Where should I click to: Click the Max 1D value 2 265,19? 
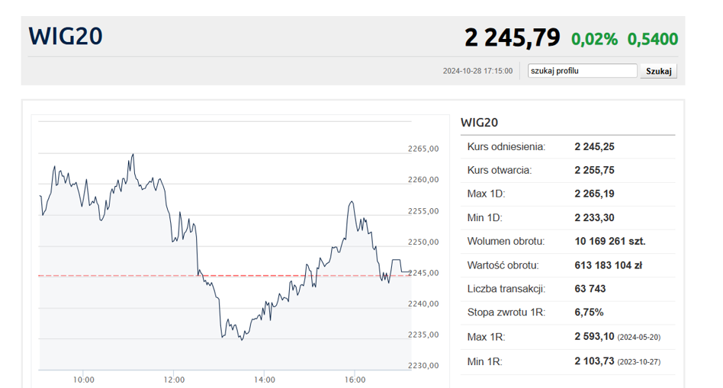tap(594, 194)
